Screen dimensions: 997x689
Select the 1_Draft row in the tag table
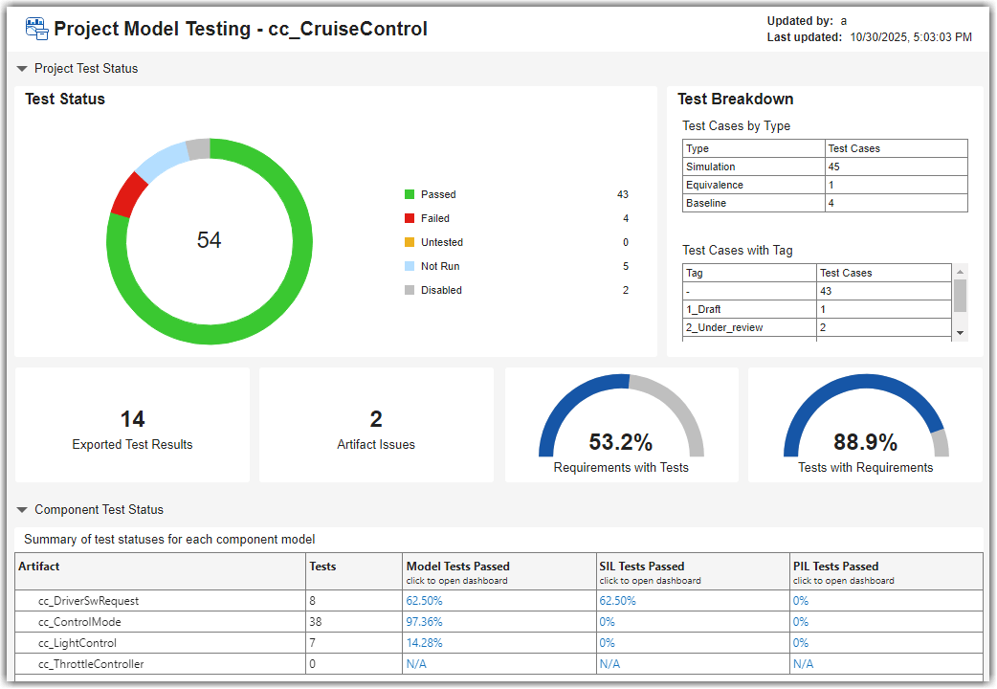pos(748,309)
